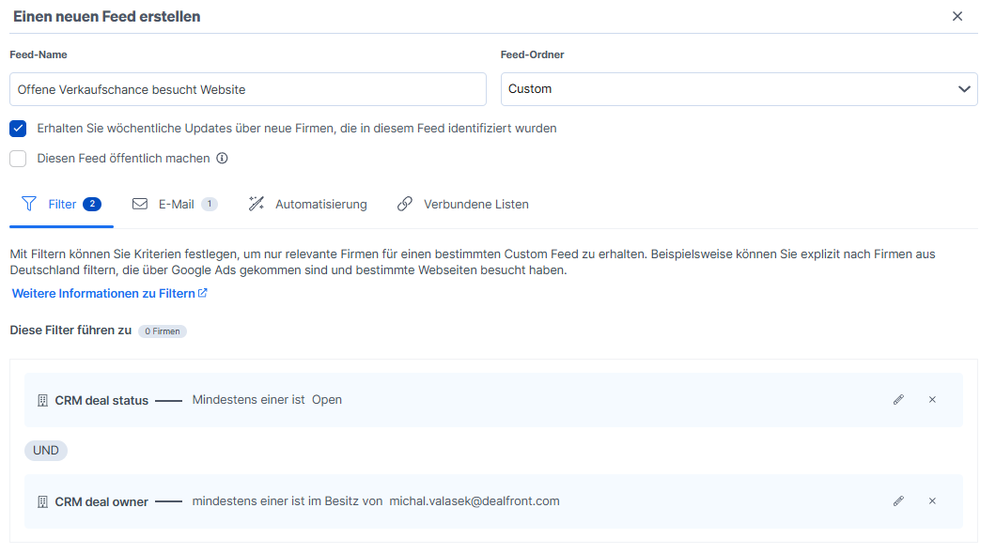Open Weitere Informationen zu Filtern link
Viewport: 996px width, 554px height.
click(103, 293)
